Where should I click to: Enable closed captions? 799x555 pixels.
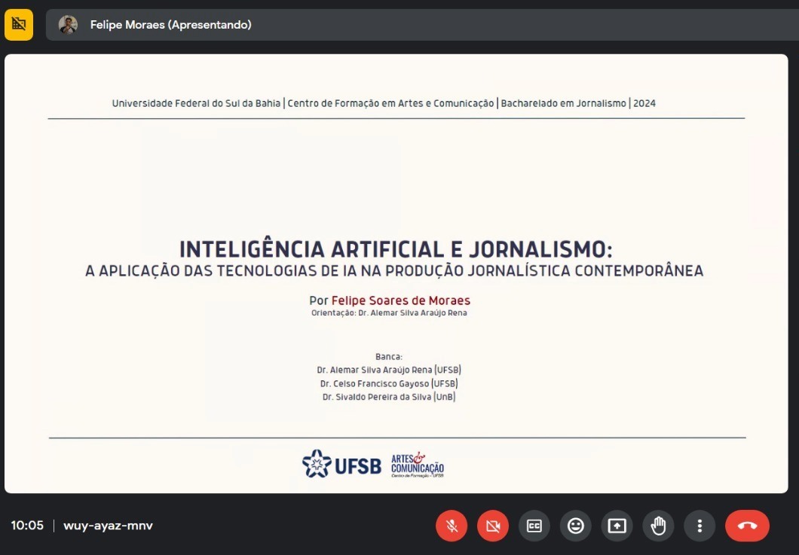coord(534,526)
